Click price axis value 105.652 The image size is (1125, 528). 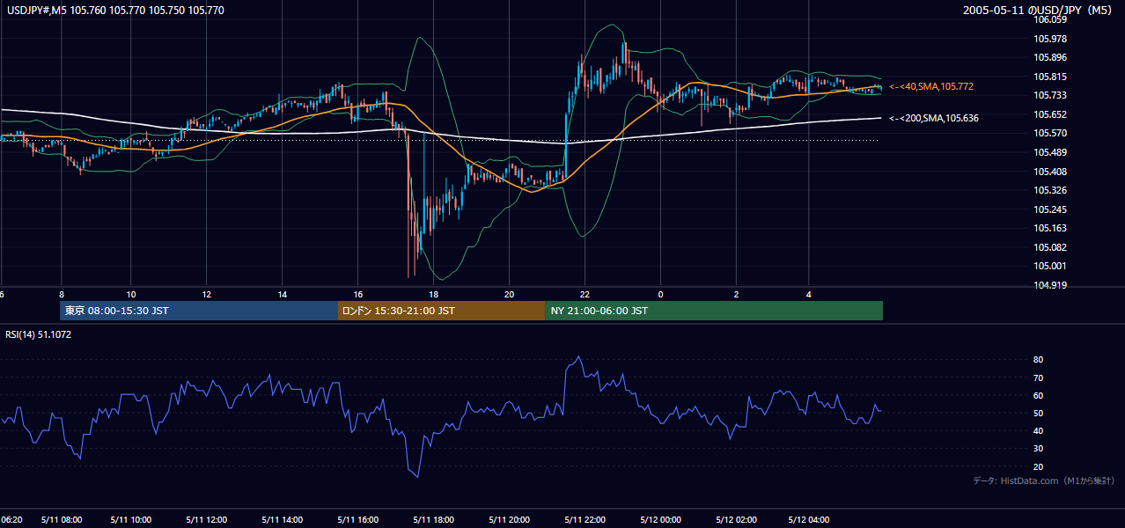[1049, 114]
